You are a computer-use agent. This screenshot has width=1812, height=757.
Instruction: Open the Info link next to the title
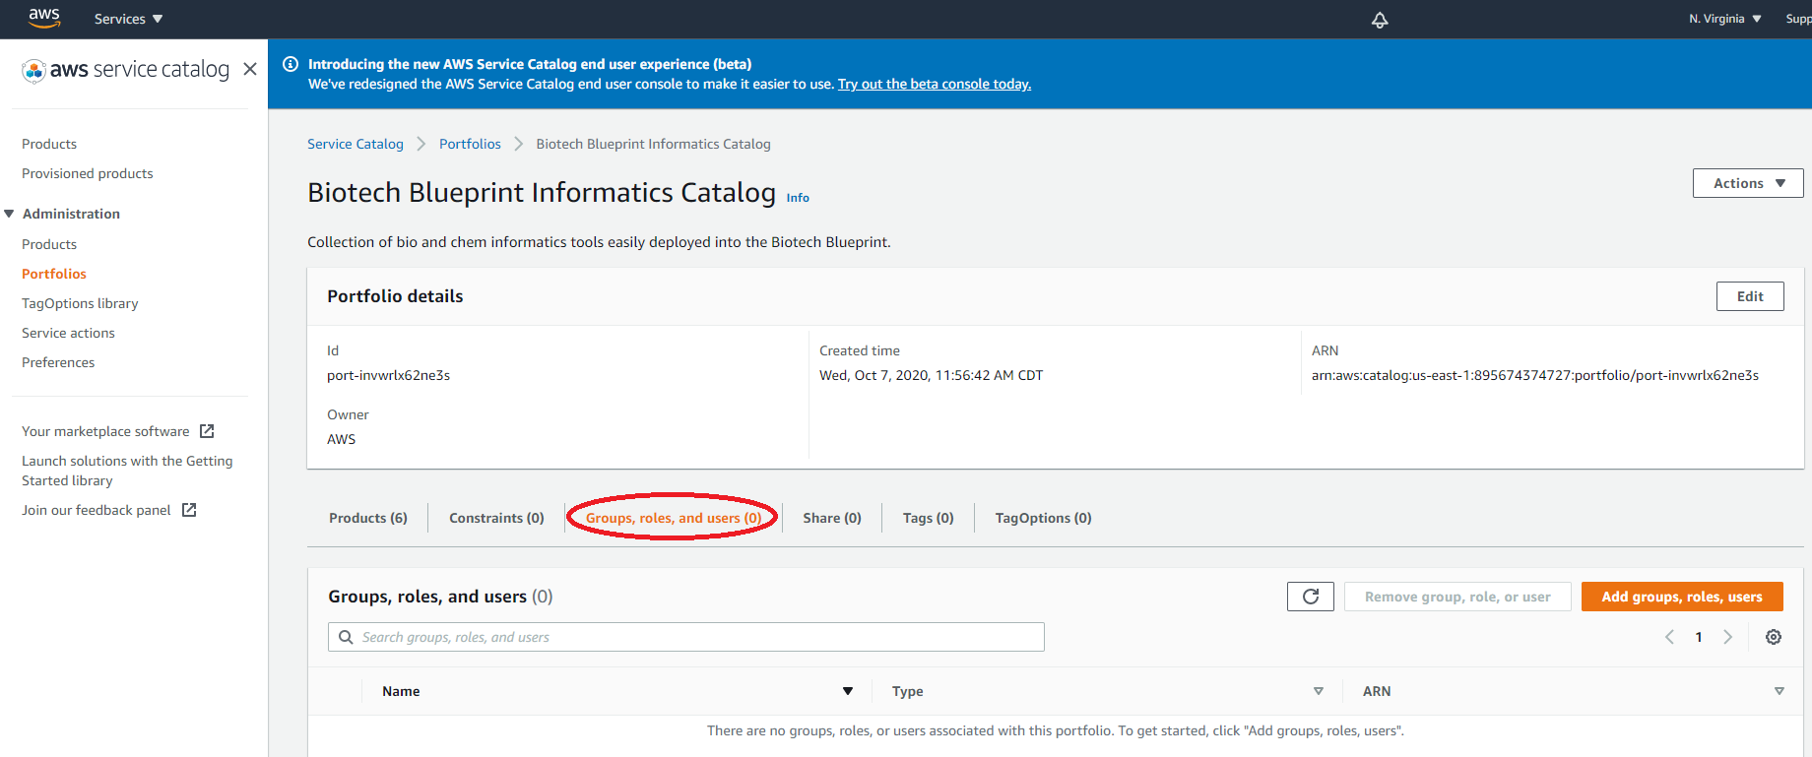tap(798, 198)
